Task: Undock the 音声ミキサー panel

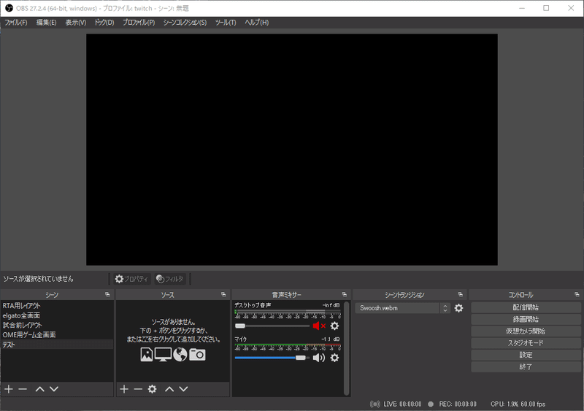Action: 344,294
